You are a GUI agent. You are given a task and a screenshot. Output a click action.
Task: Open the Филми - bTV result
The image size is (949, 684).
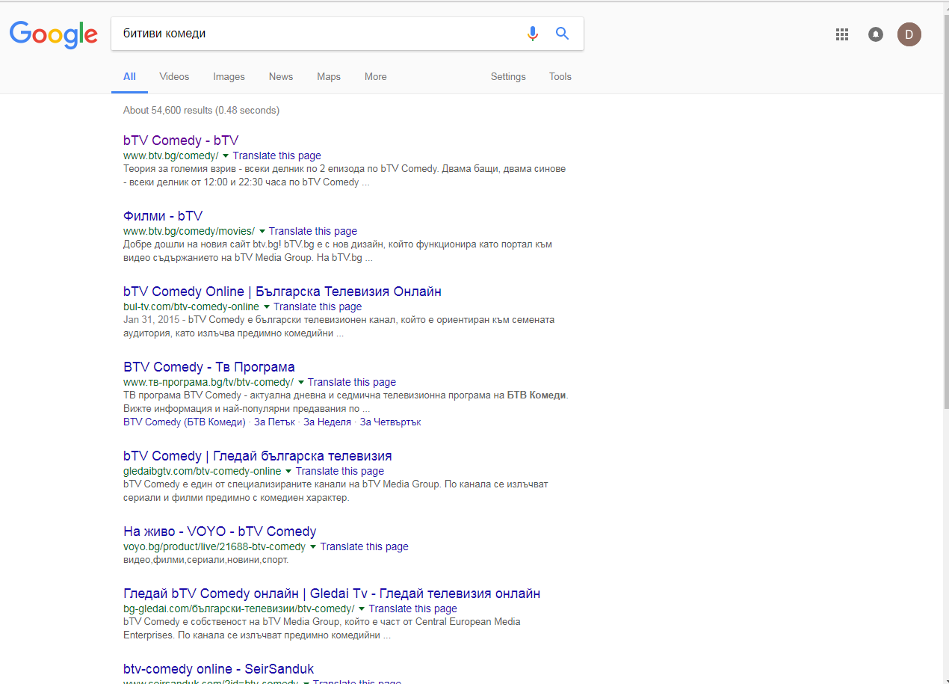[x=163, y=216]
